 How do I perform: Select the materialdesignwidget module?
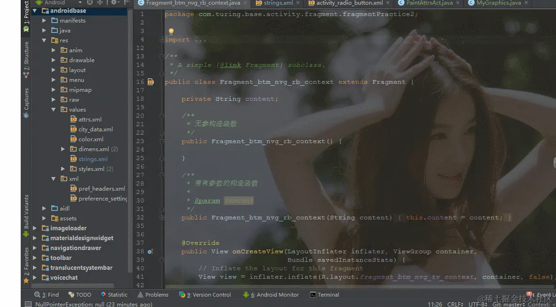[x=78, y=238]
